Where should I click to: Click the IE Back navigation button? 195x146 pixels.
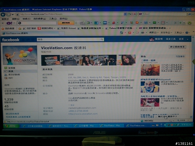pyautogui.click(x=3, y=15)
